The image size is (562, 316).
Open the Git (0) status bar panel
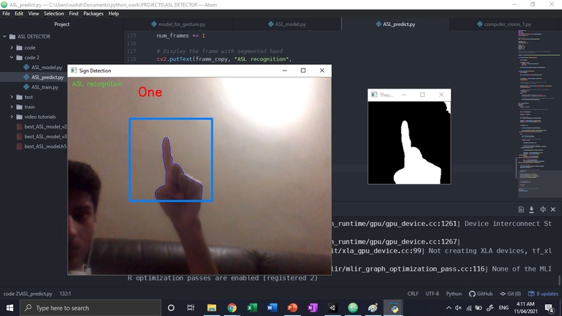[510, 294]
